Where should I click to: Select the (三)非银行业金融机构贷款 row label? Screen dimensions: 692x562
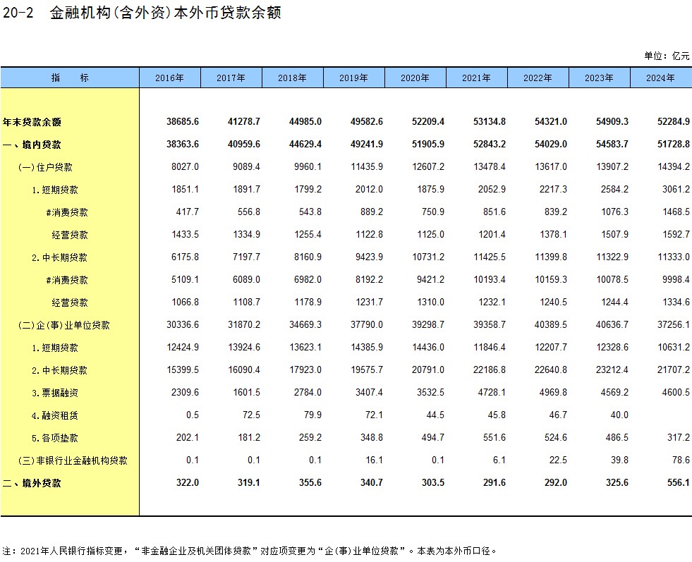73,460
